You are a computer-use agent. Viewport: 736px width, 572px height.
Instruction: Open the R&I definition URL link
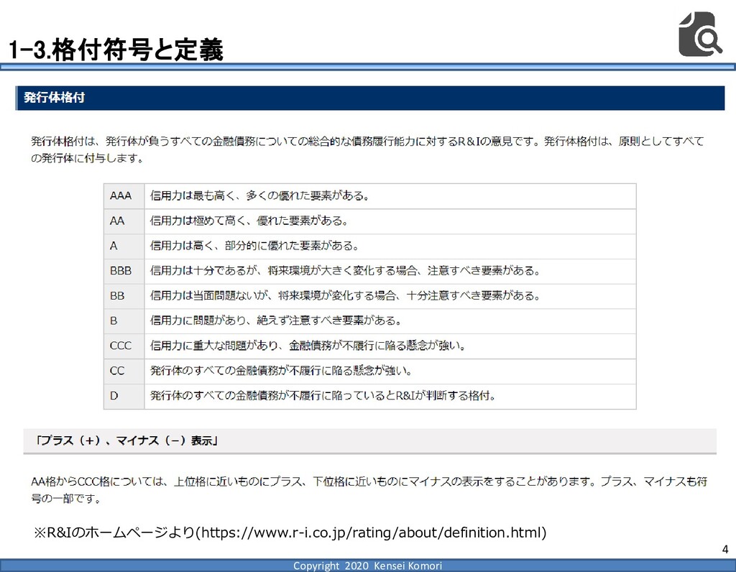[372, 532]
